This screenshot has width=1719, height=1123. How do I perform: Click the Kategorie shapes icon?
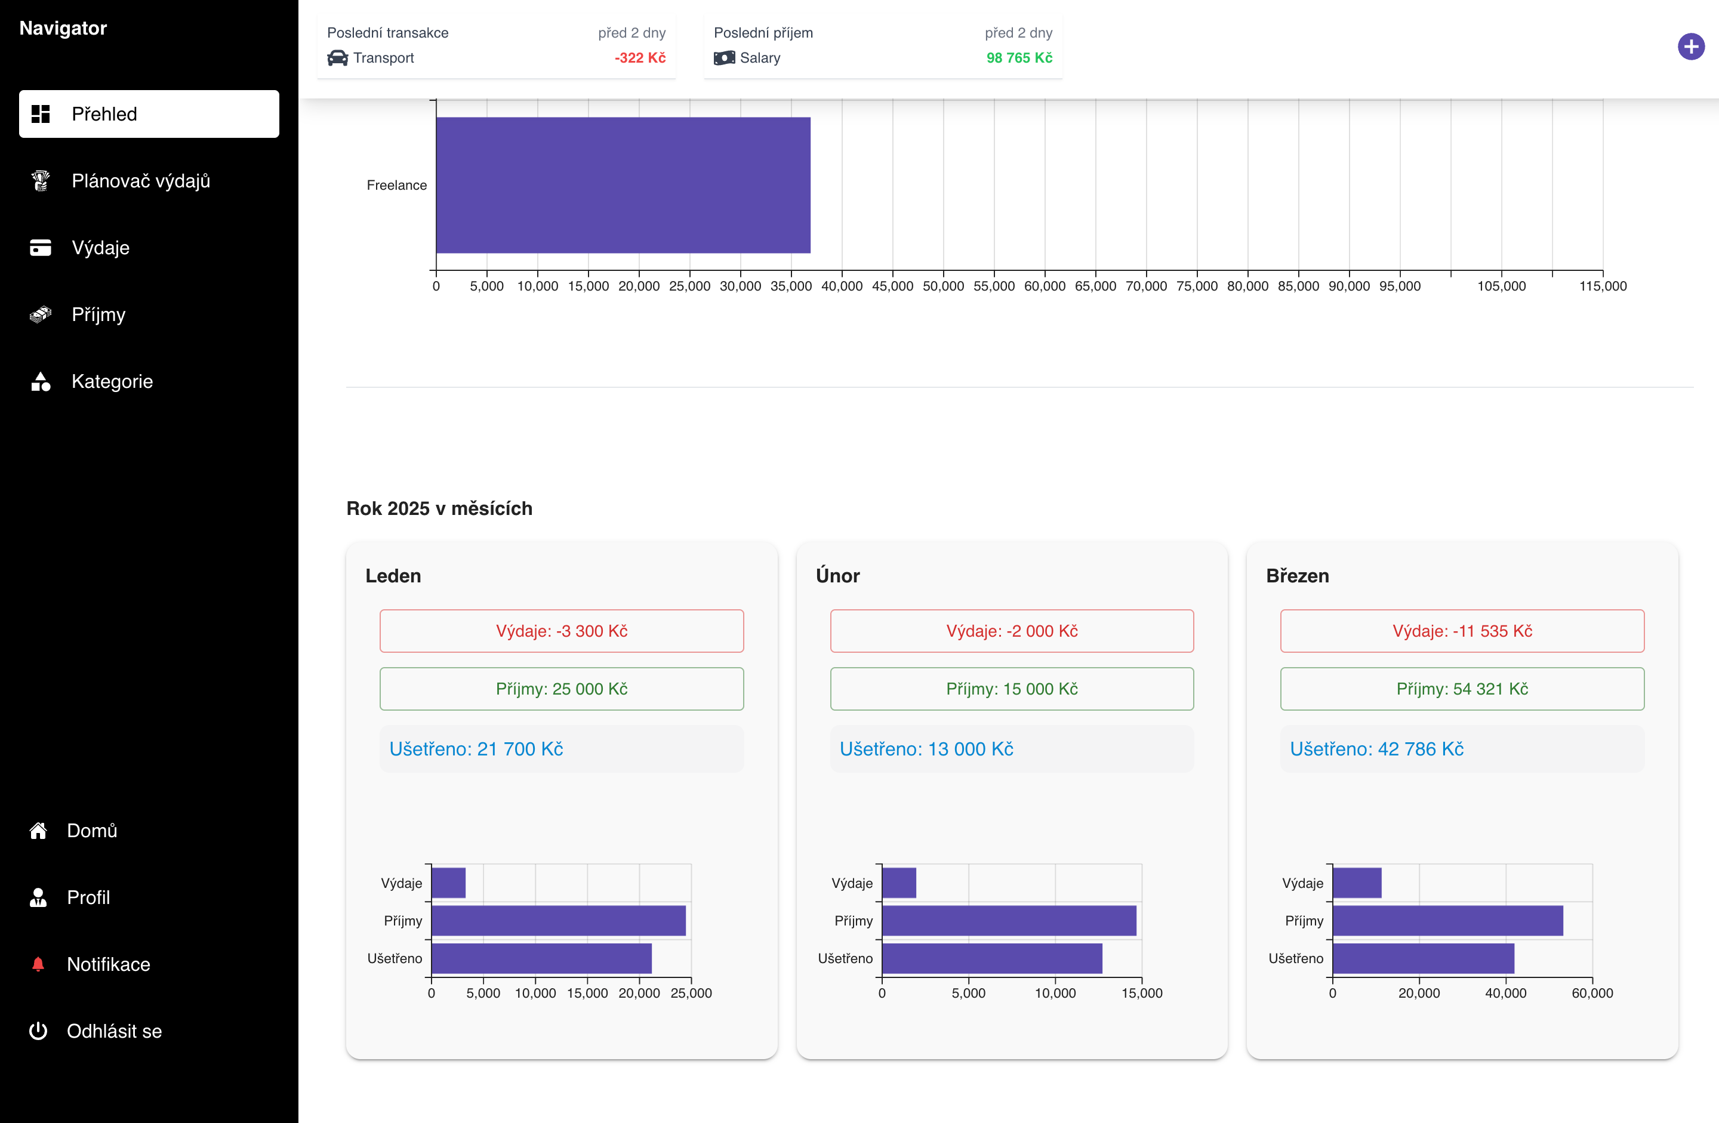pos(41,381)
